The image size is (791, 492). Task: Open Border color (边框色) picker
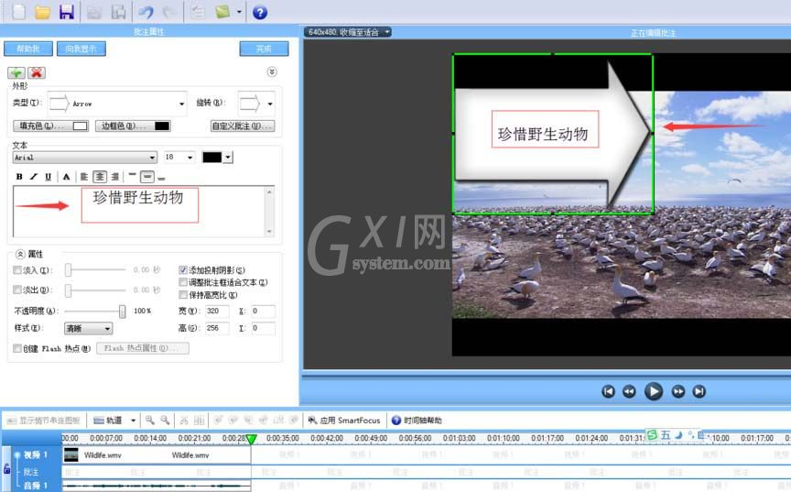(133, 126)
